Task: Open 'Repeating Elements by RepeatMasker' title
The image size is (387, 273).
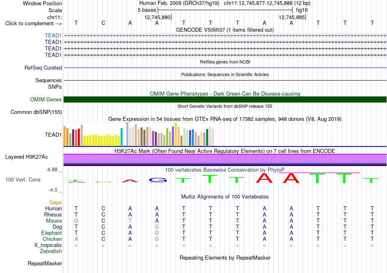Action: (225, 258)
